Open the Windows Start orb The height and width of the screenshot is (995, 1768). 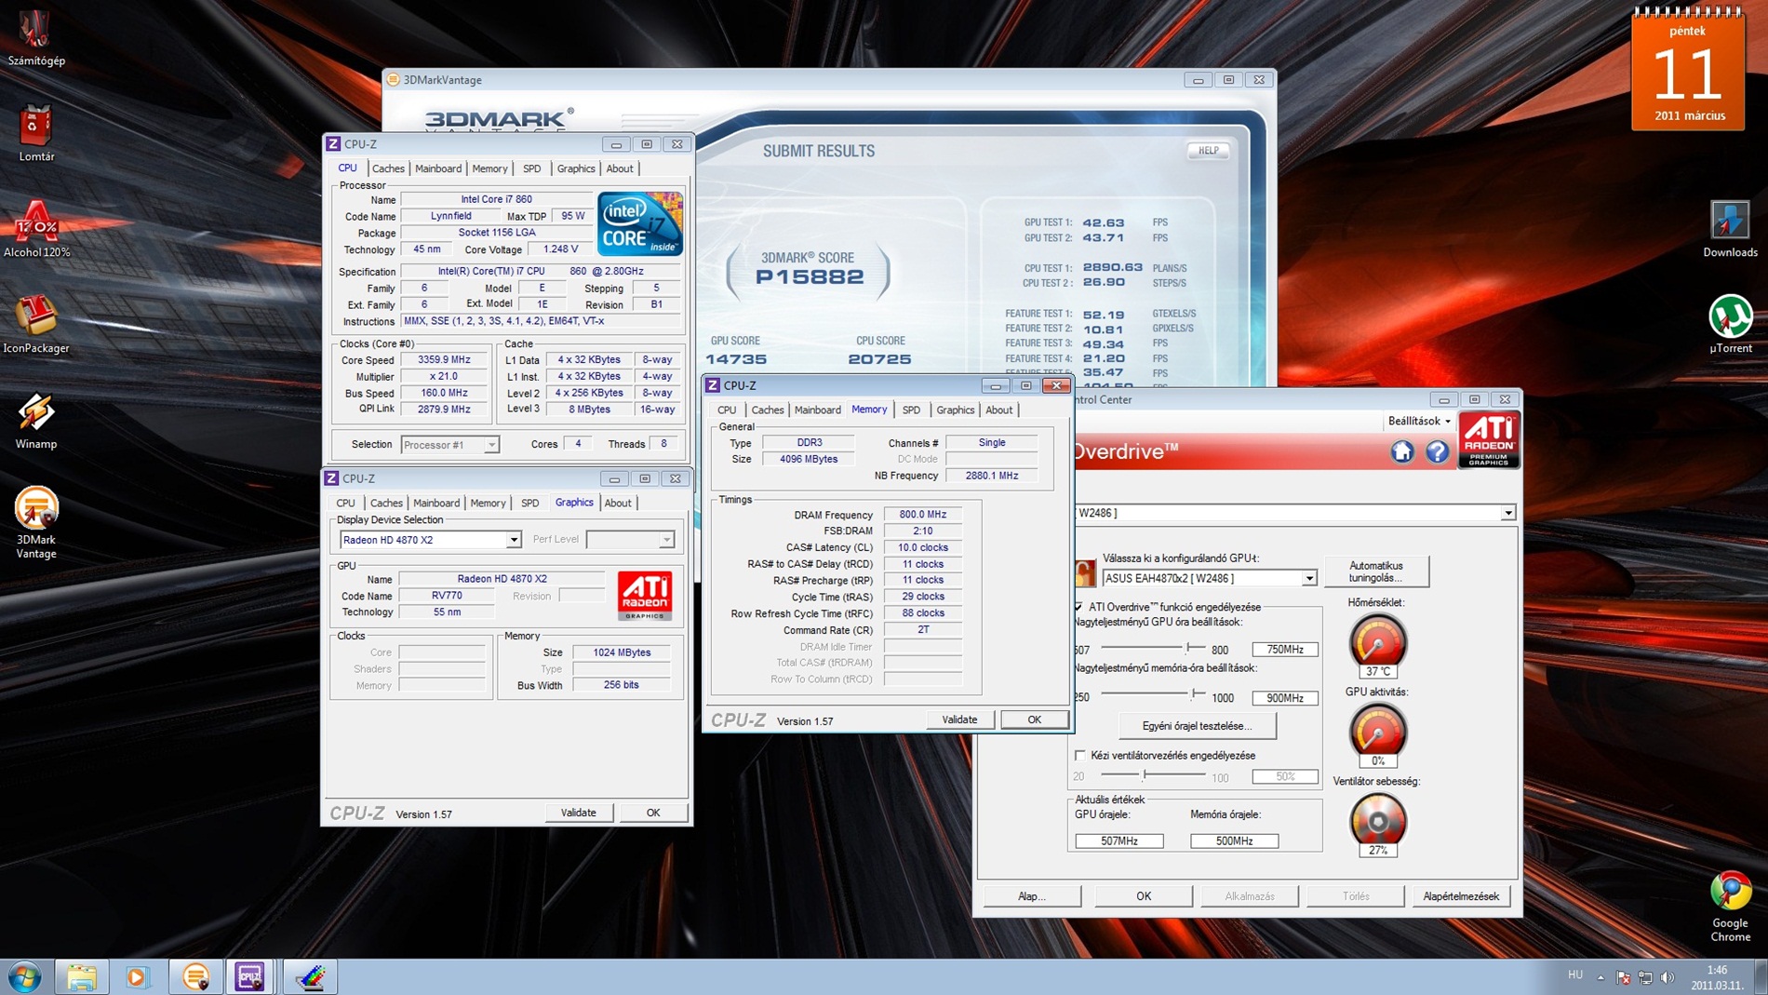pos(25,977)
